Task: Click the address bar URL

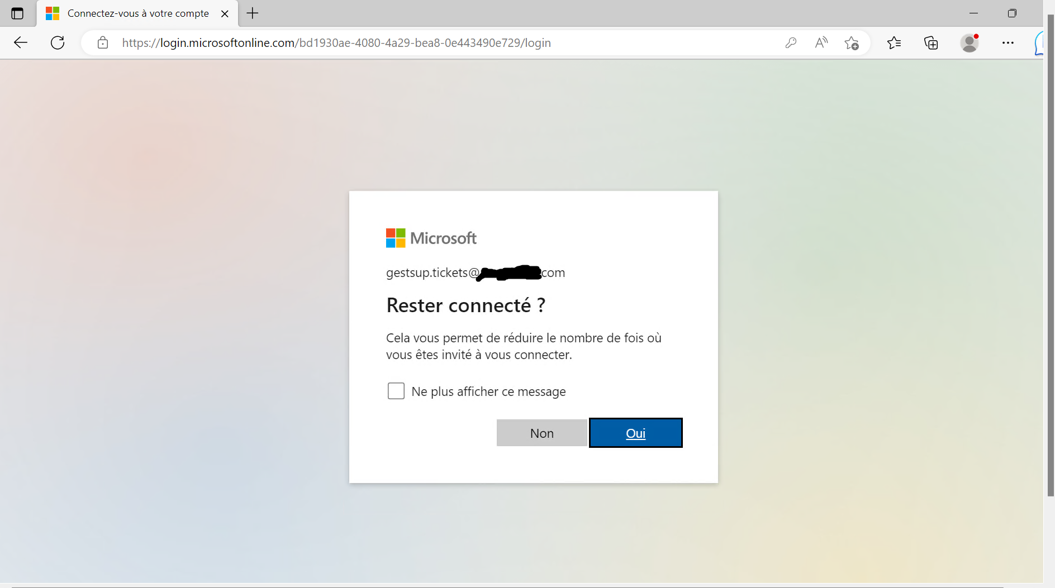Action: tap(336, 43)
